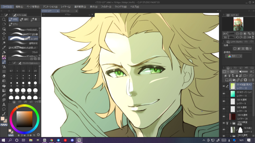255x143 pixels.
Task: Switch to the イラスト126 tab
Action: click(x=65, y=11)
